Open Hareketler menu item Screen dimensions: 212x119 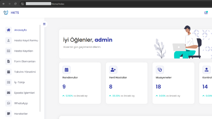(x=21, y=114)
